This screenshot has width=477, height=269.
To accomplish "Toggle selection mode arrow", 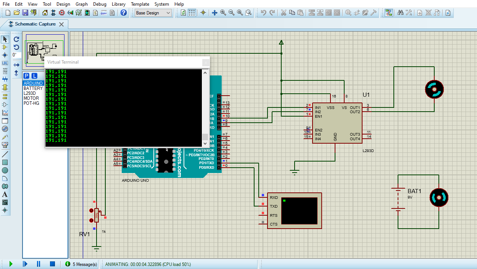I will [x=5, y=38].
